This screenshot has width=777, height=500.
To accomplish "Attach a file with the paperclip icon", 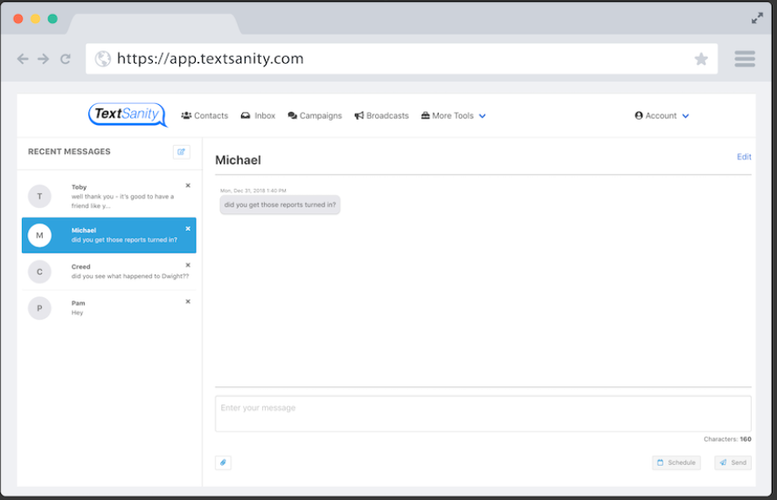I will (x=223, y=462).
